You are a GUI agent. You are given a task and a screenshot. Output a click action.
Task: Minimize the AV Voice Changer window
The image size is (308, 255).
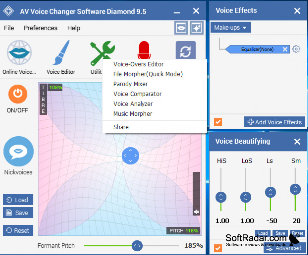pos(177,12)
